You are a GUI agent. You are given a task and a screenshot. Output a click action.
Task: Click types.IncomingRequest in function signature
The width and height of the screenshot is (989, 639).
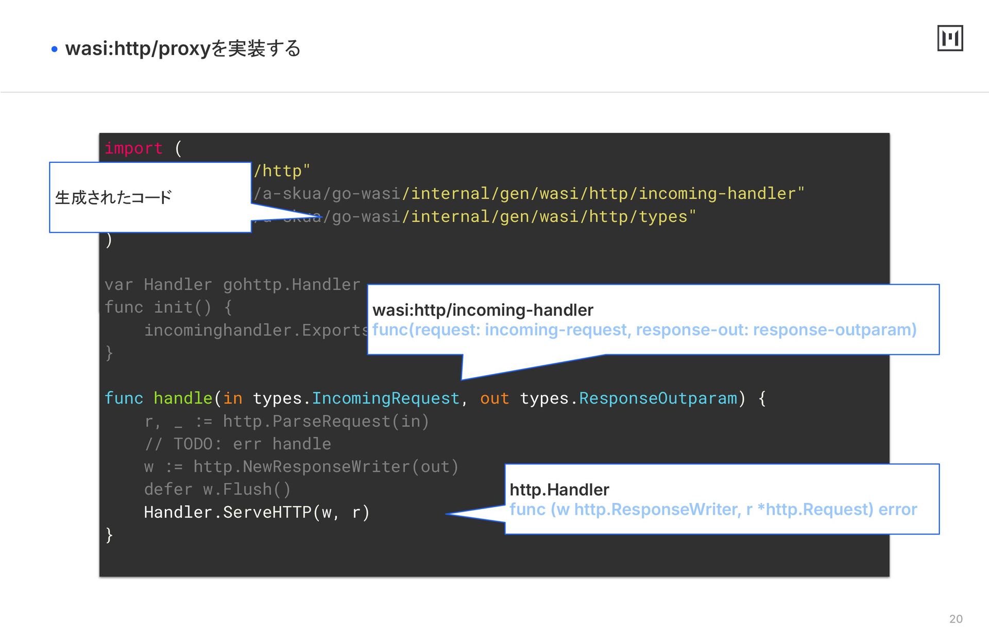click(x=355, y=398)
